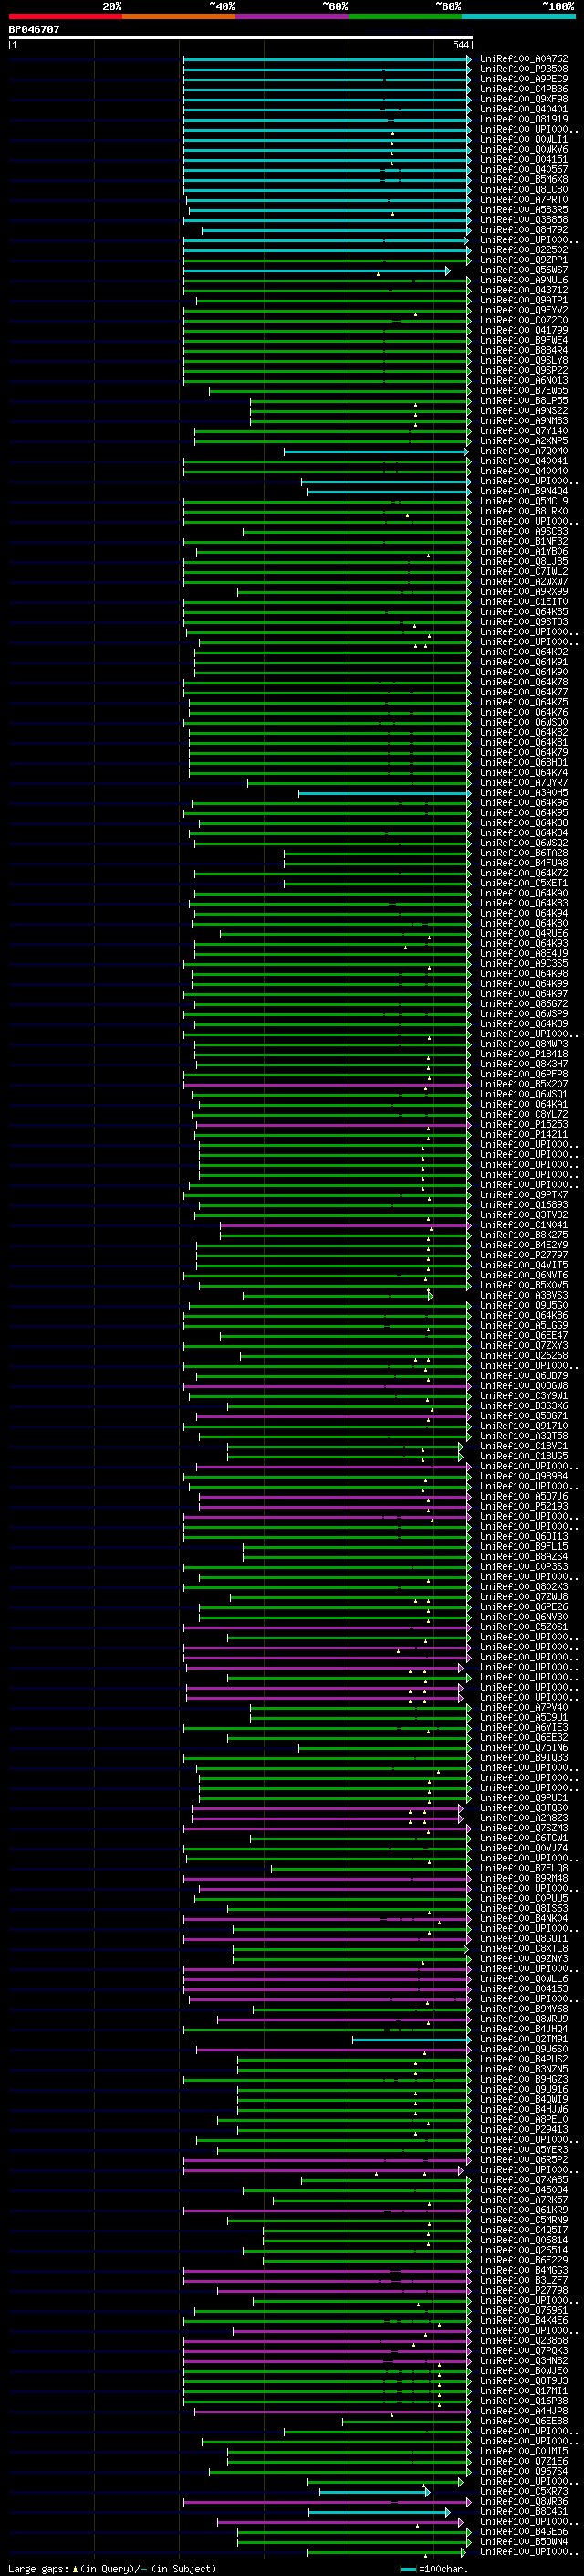
Task: Select the UniRef100_Q40567 label
Action: click(524, 169)
